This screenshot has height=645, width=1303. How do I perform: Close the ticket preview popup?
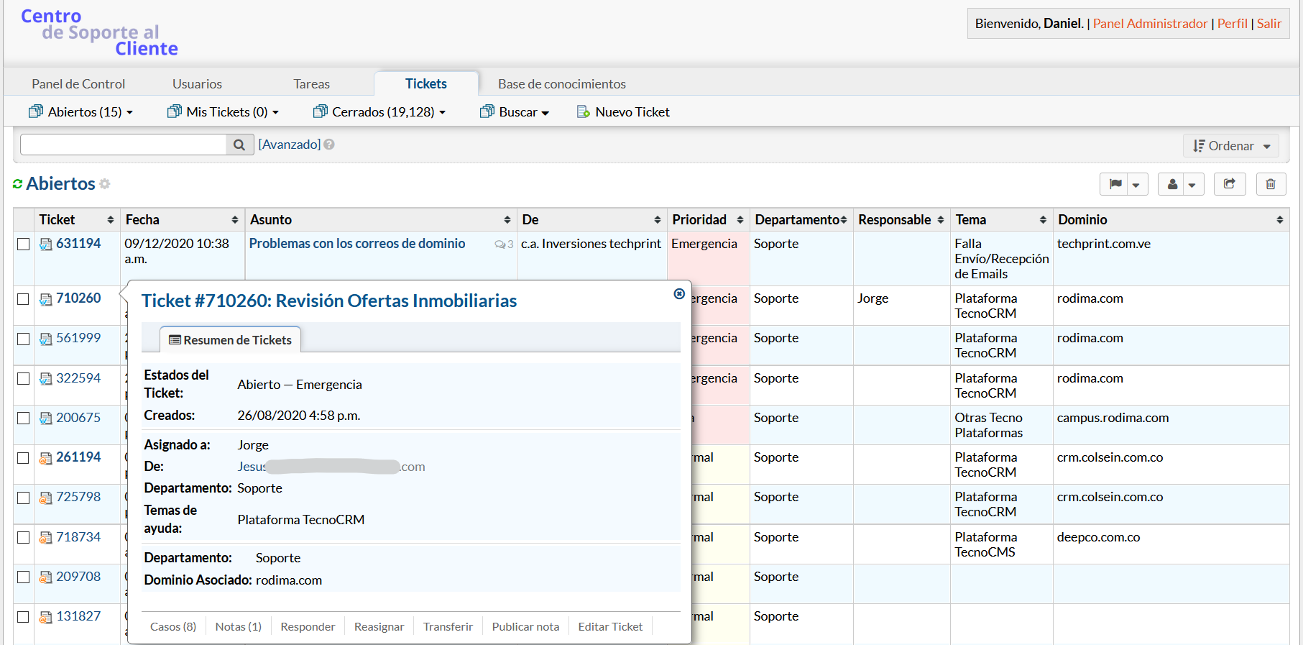(x=678, y=293)
